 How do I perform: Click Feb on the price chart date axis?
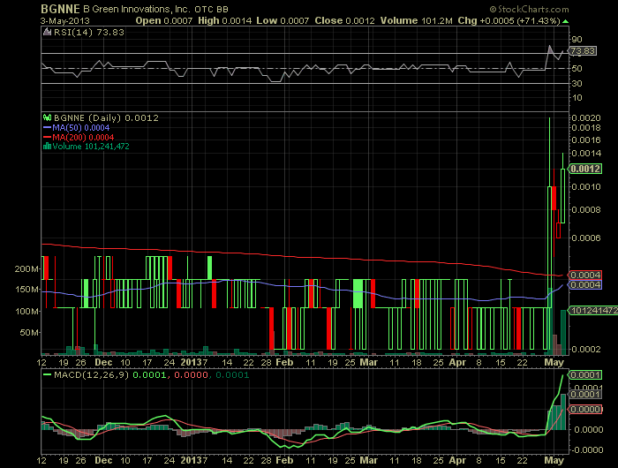(284, 362)
